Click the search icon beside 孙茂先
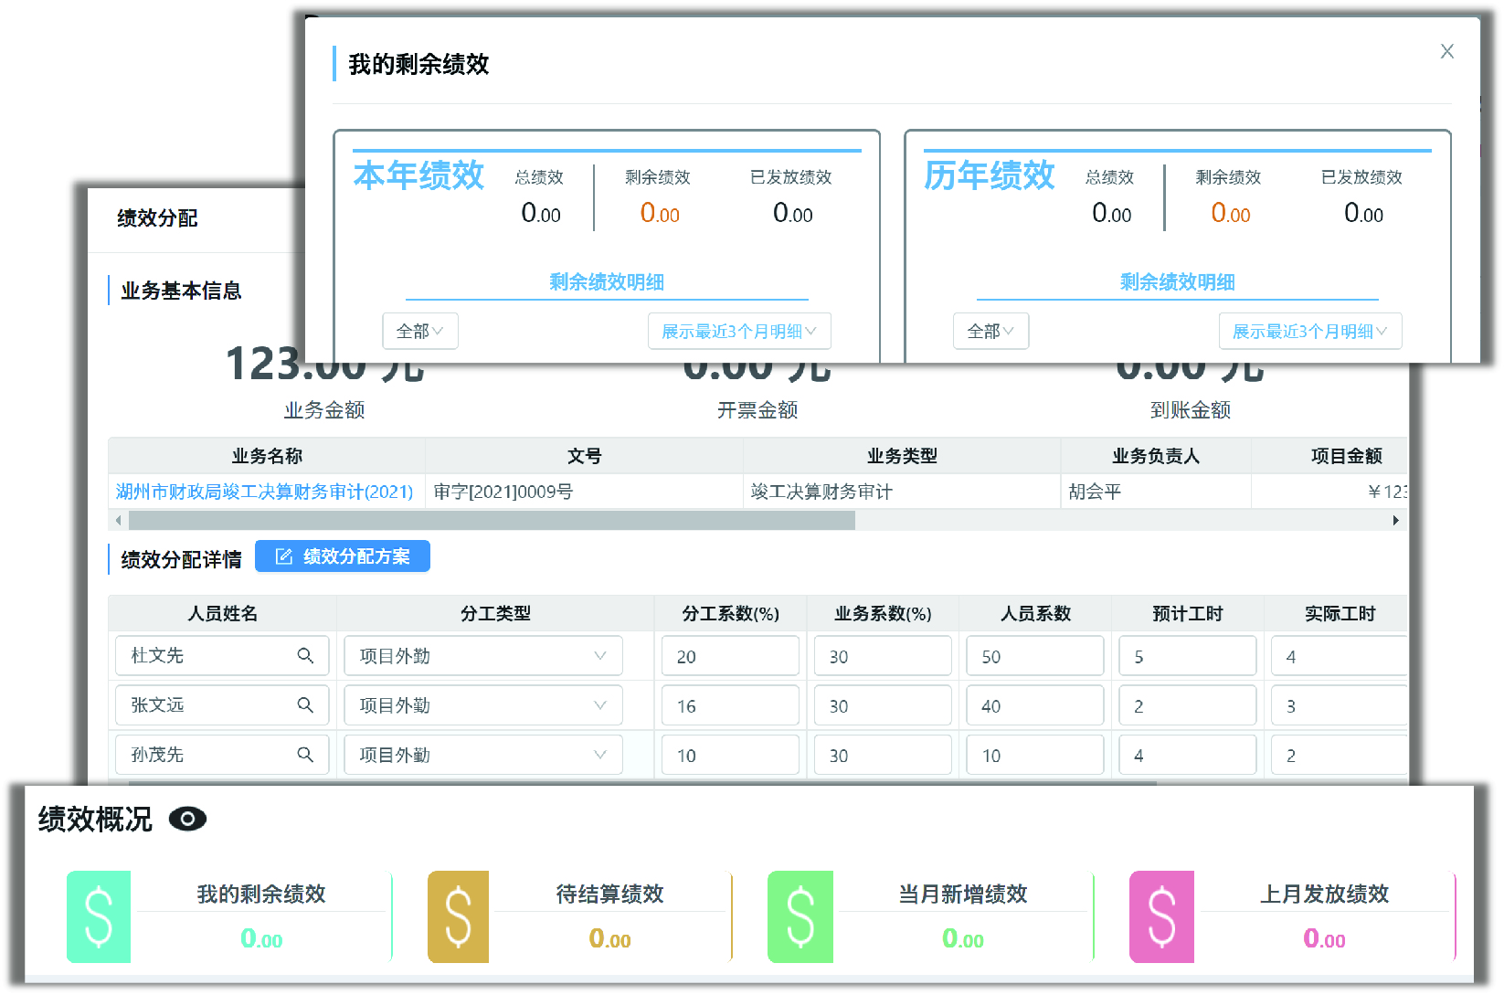Screen dimensions: 1504x995 point(305,755)
